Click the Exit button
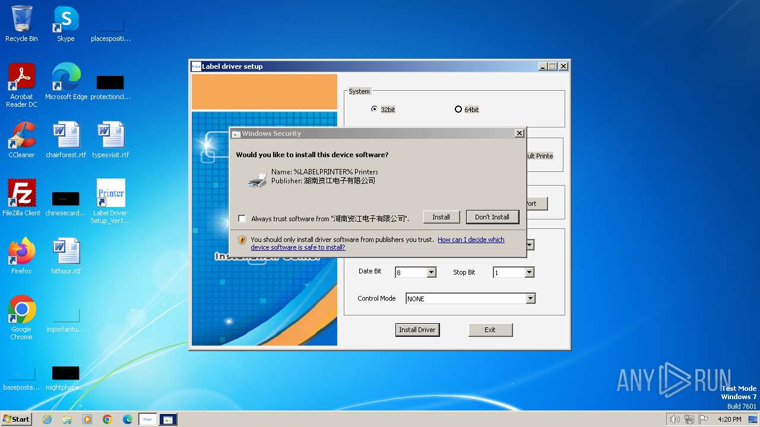Screen dimensions: 760x427 490,330
